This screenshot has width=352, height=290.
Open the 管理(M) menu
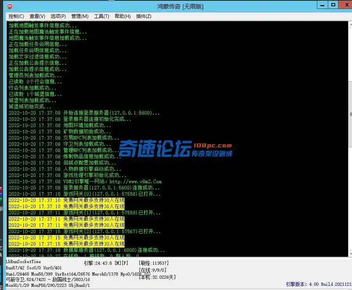coord(80,16)
